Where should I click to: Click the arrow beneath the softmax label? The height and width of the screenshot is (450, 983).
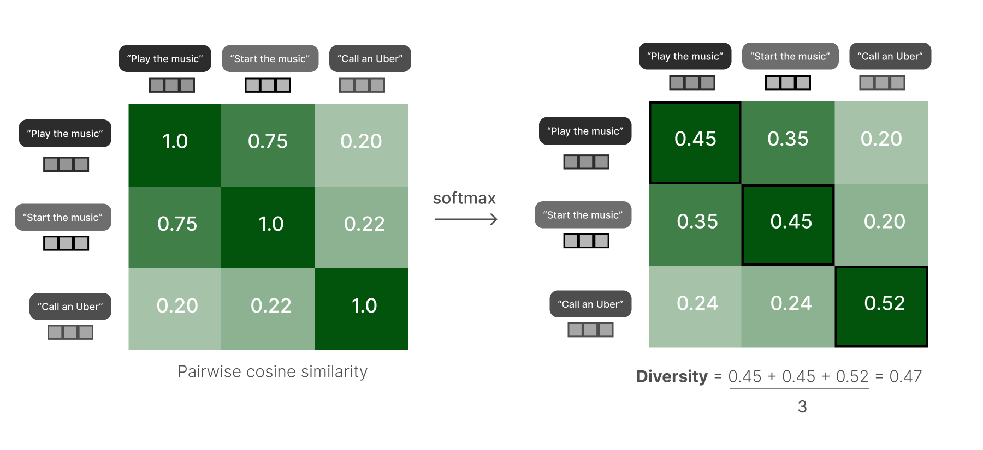tap(466, 219)
